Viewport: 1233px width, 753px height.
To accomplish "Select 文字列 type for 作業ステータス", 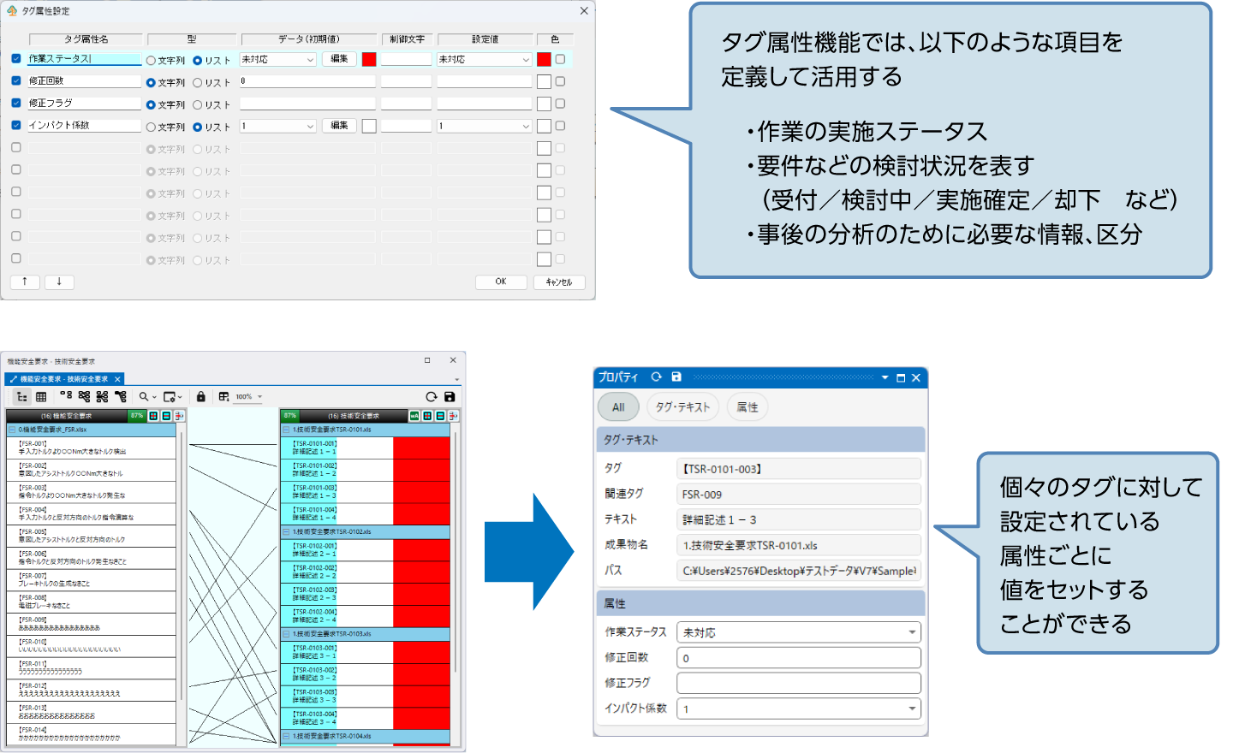I will (152, 61).
